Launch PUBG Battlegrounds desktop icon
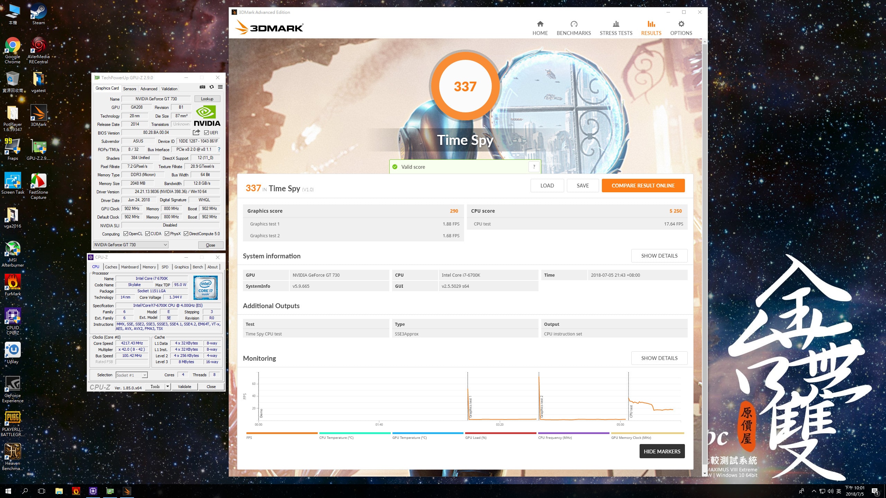The width and height of the screenshot is (886, 498). pos(13,423)
